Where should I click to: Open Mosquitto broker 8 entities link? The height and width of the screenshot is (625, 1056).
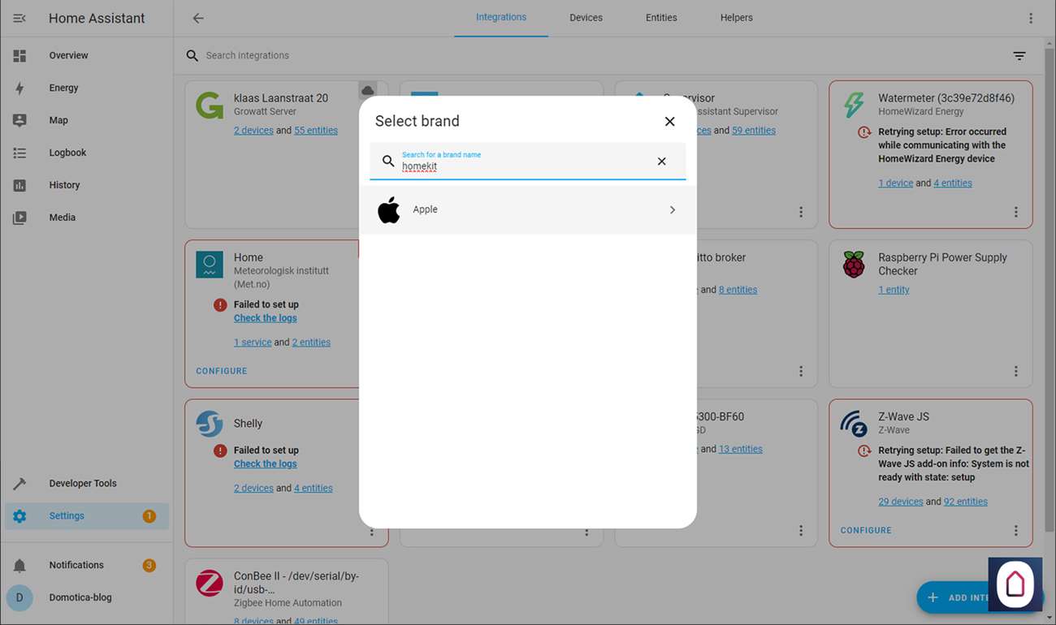click(738, 289)
